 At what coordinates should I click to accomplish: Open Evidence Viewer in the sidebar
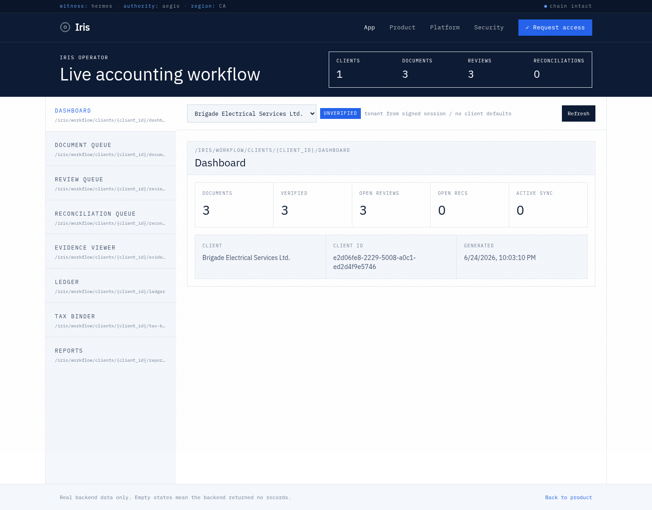[111, 252]
